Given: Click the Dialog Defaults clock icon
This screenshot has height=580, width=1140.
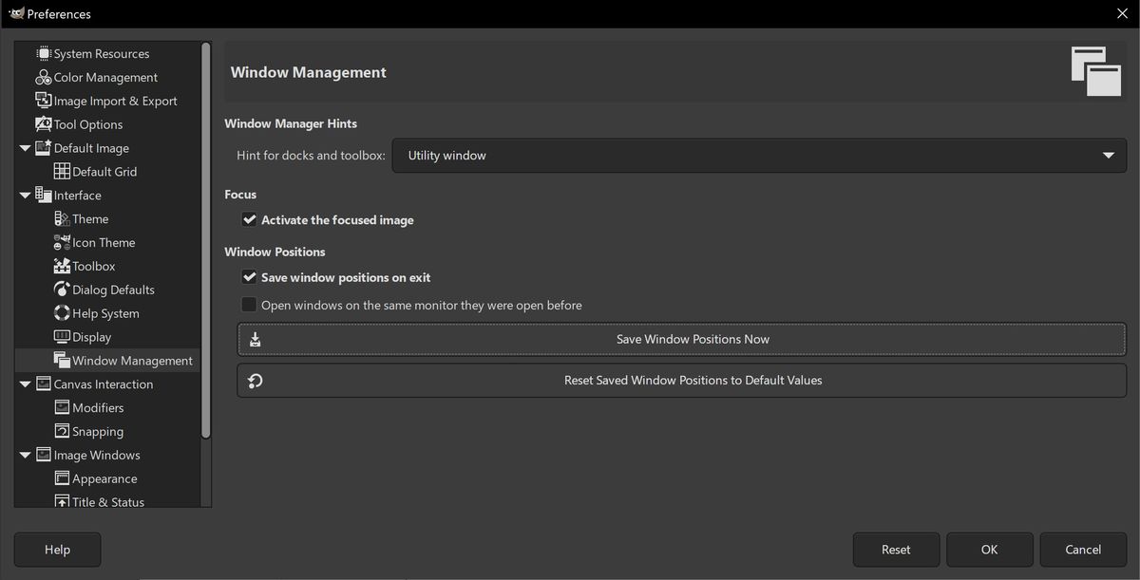Looking at the screenshot, I should click(63, 290).
